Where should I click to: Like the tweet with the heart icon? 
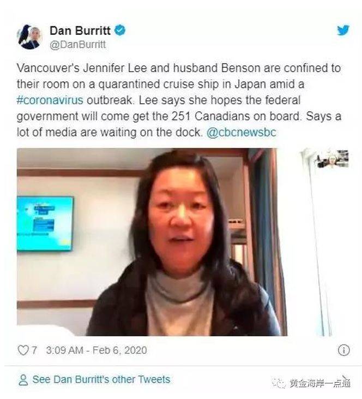23,350
